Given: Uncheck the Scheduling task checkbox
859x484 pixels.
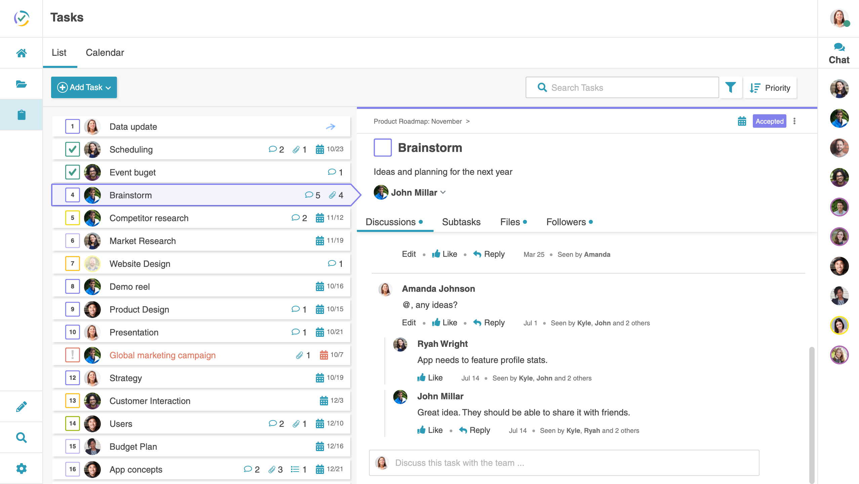Looking at the screenshot, I should pos(72,150).
